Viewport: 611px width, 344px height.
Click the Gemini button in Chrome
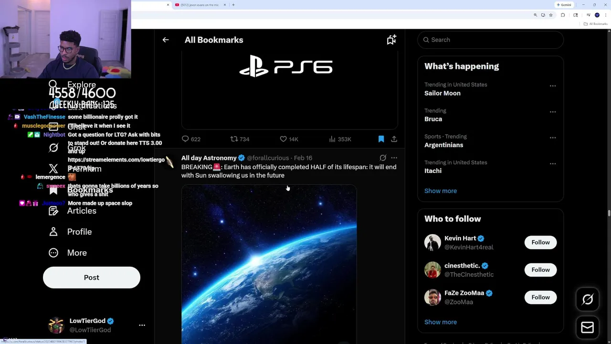[x=564, y=5]
